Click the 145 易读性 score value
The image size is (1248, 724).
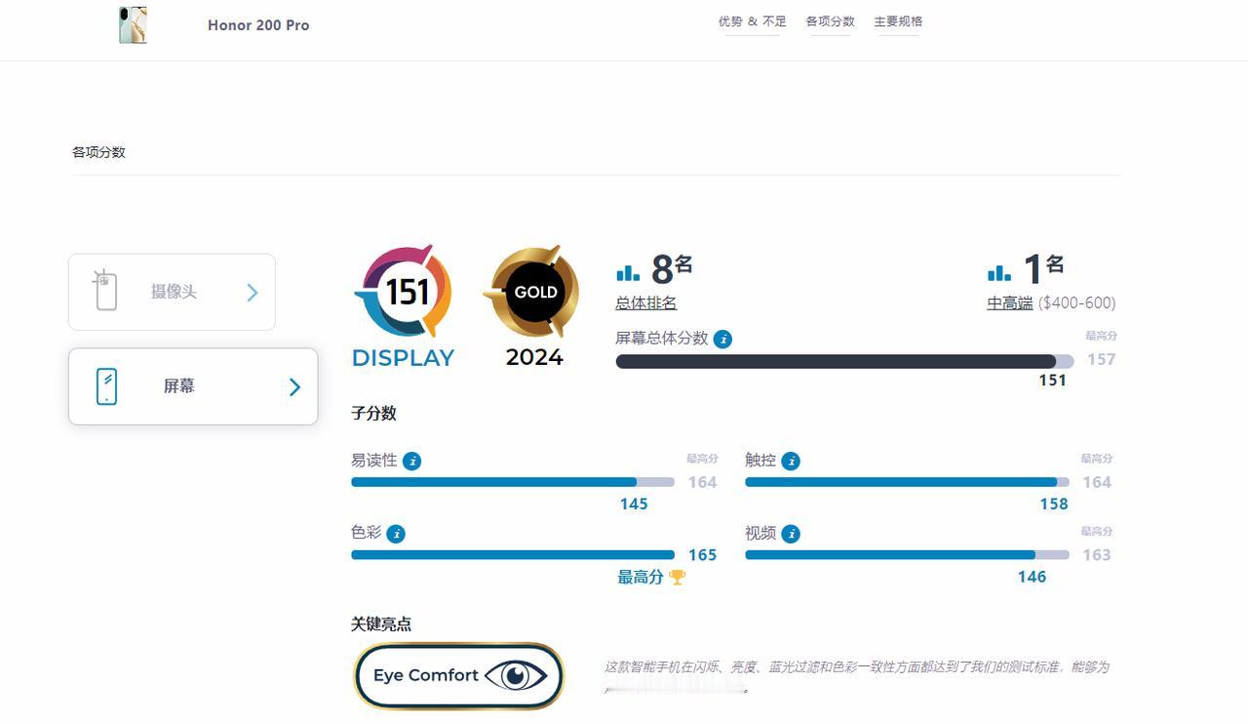(x=634, y=503)
